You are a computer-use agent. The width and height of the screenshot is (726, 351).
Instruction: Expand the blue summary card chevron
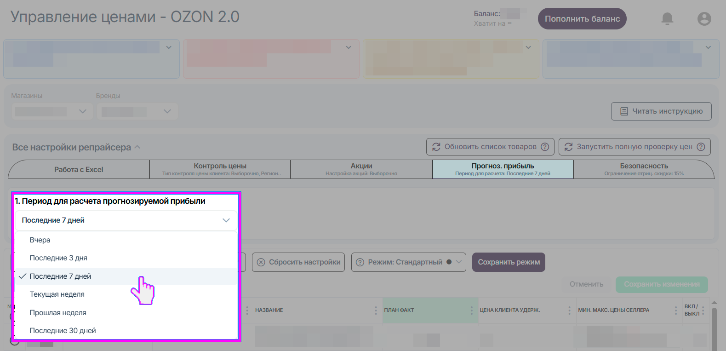tap(169, 47)
